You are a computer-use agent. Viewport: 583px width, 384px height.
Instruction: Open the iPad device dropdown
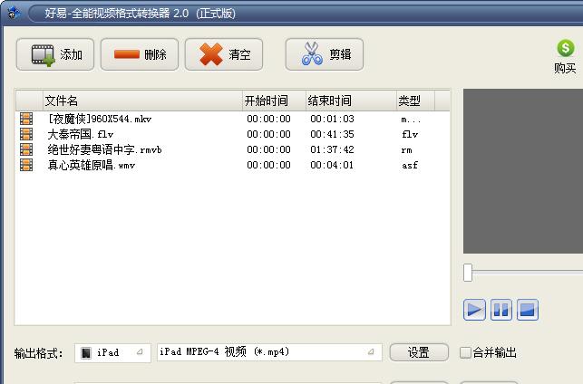pos(112,352)
